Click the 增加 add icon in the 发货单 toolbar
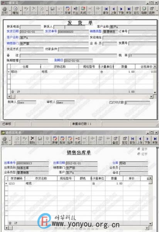The image size is (159, 232). coord(15,10)
